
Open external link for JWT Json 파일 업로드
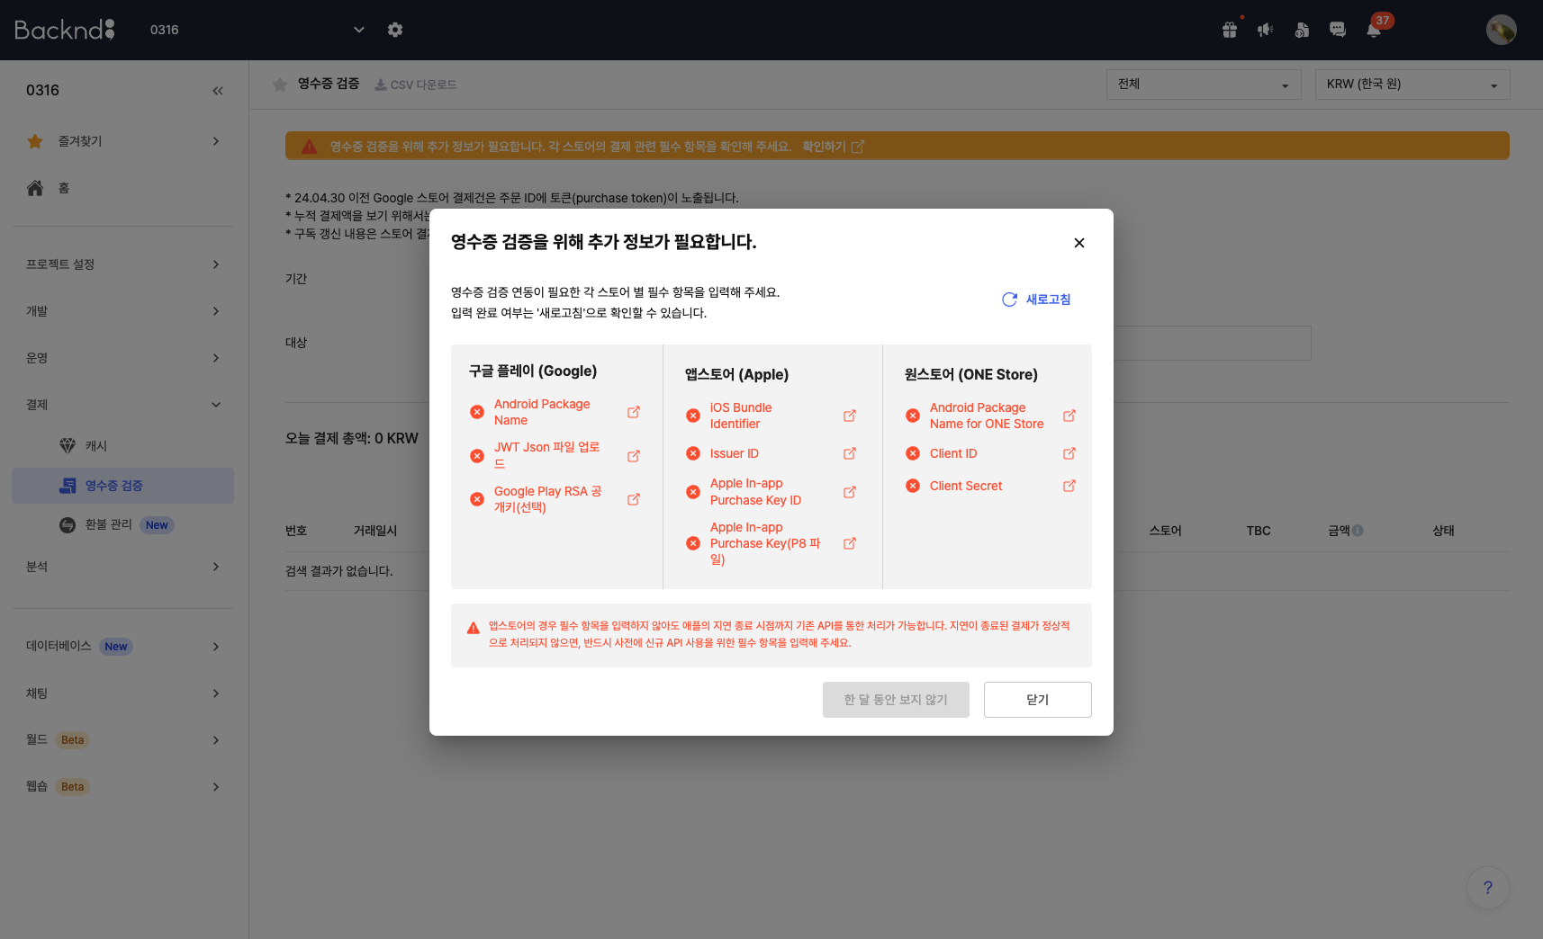pos(634,456)
